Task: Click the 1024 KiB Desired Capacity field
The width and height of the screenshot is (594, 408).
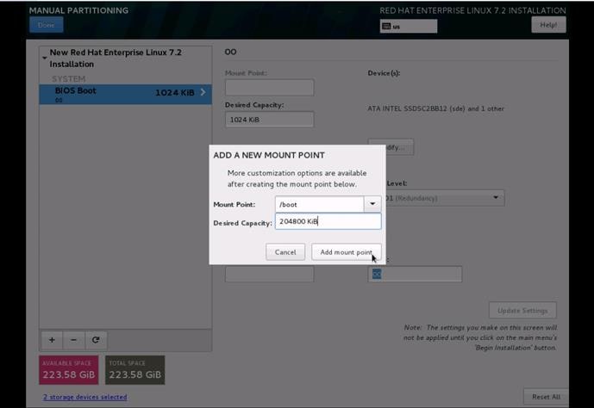Action: tap(269, 120)
